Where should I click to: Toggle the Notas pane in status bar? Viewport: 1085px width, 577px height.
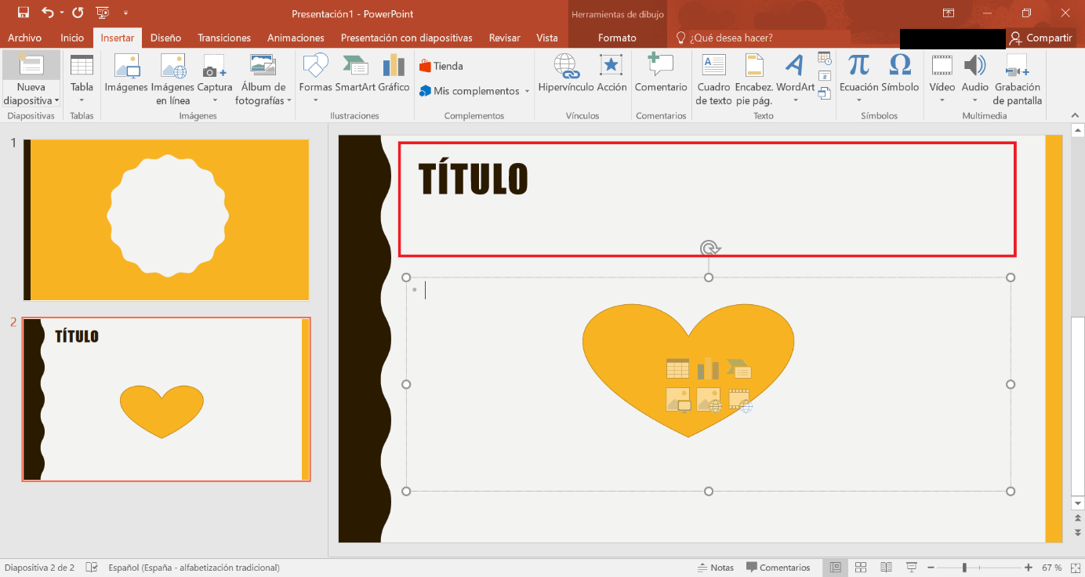(x=716, y=568)
